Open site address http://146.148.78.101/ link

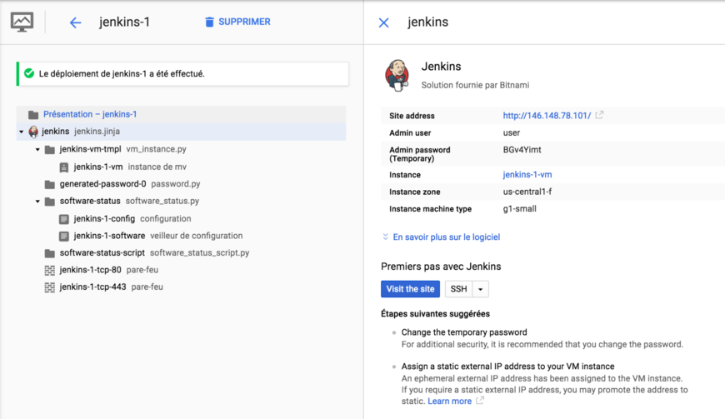[547, 116]
